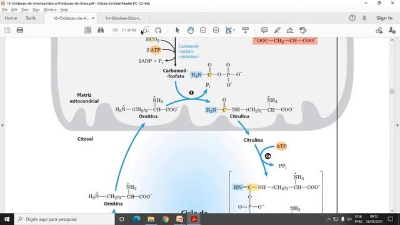The height and width of the screenshot is (225, 400).
Task: Open Microsoft Edge from taskbar
Action: coord(136,219)
